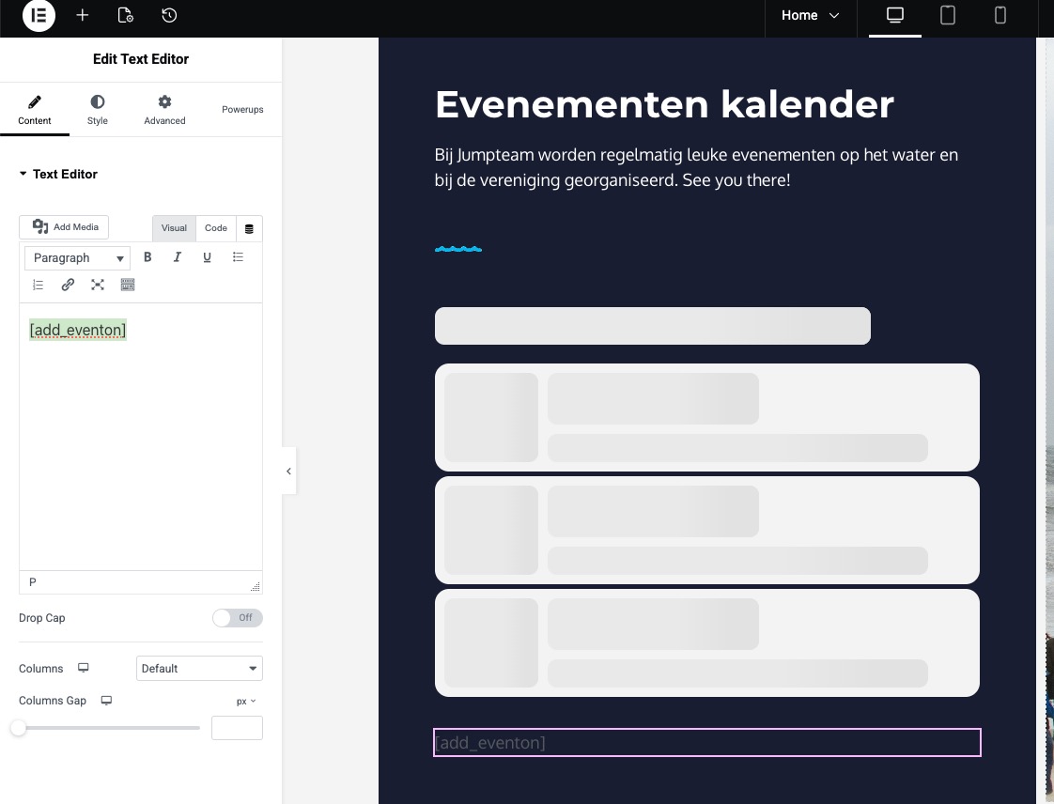Open the revision history icon
Screen dimensions: 1054x804
(169, 16)
